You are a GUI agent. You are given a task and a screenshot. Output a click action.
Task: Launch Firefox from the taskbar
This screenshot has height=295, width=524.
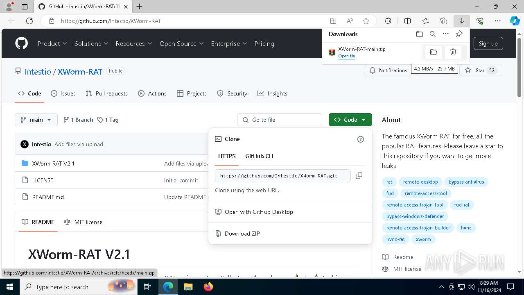coord(208,287)
